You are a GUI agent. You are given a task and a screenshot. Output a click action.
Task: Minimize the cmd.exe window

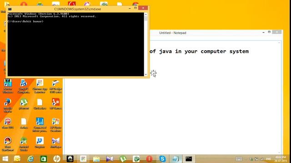130,8
